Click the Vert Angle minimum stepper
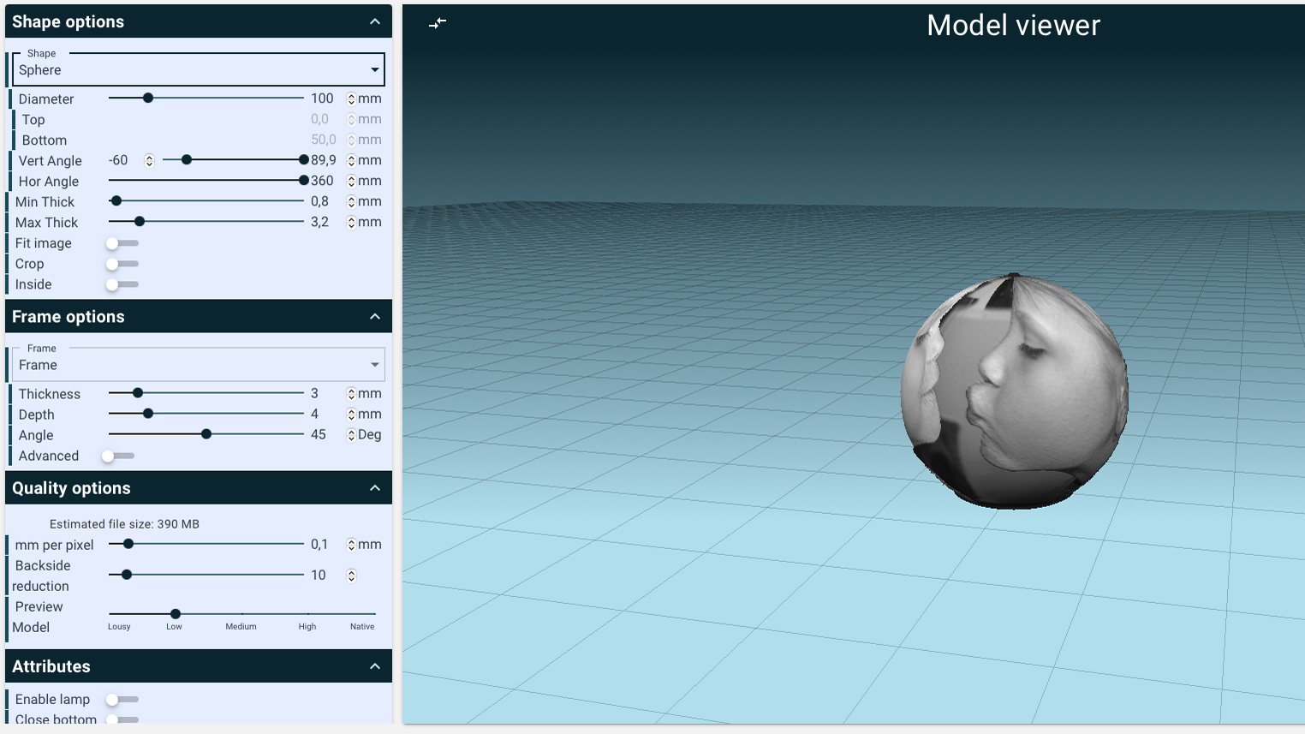 click(149, 161)
